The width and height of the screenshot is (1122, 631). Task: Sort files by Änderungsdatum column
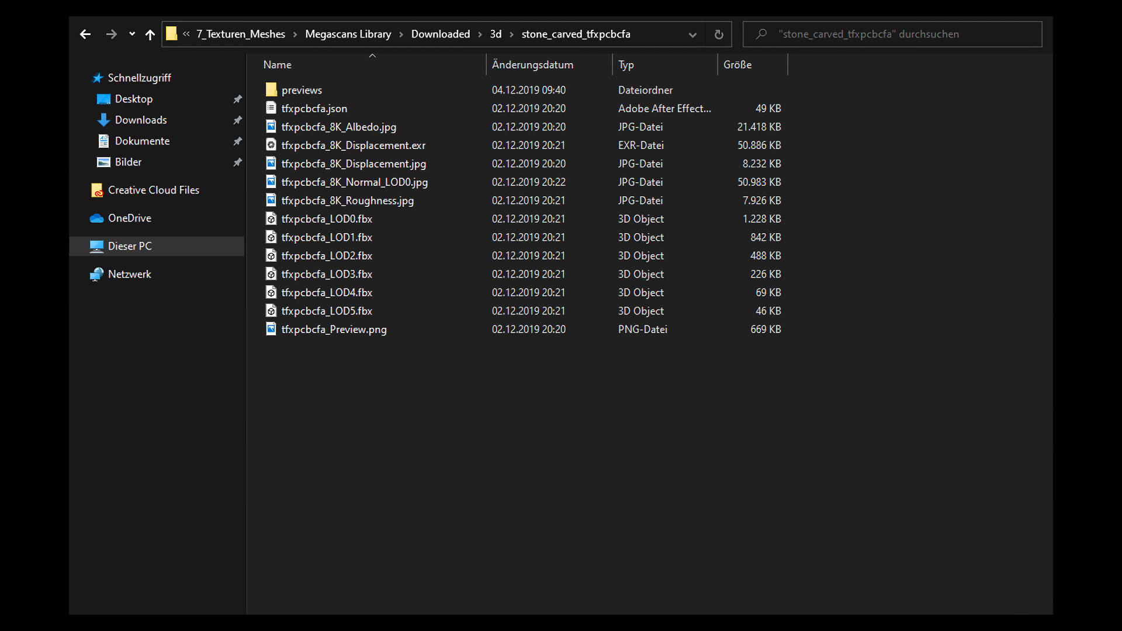[x=532, y=65]
